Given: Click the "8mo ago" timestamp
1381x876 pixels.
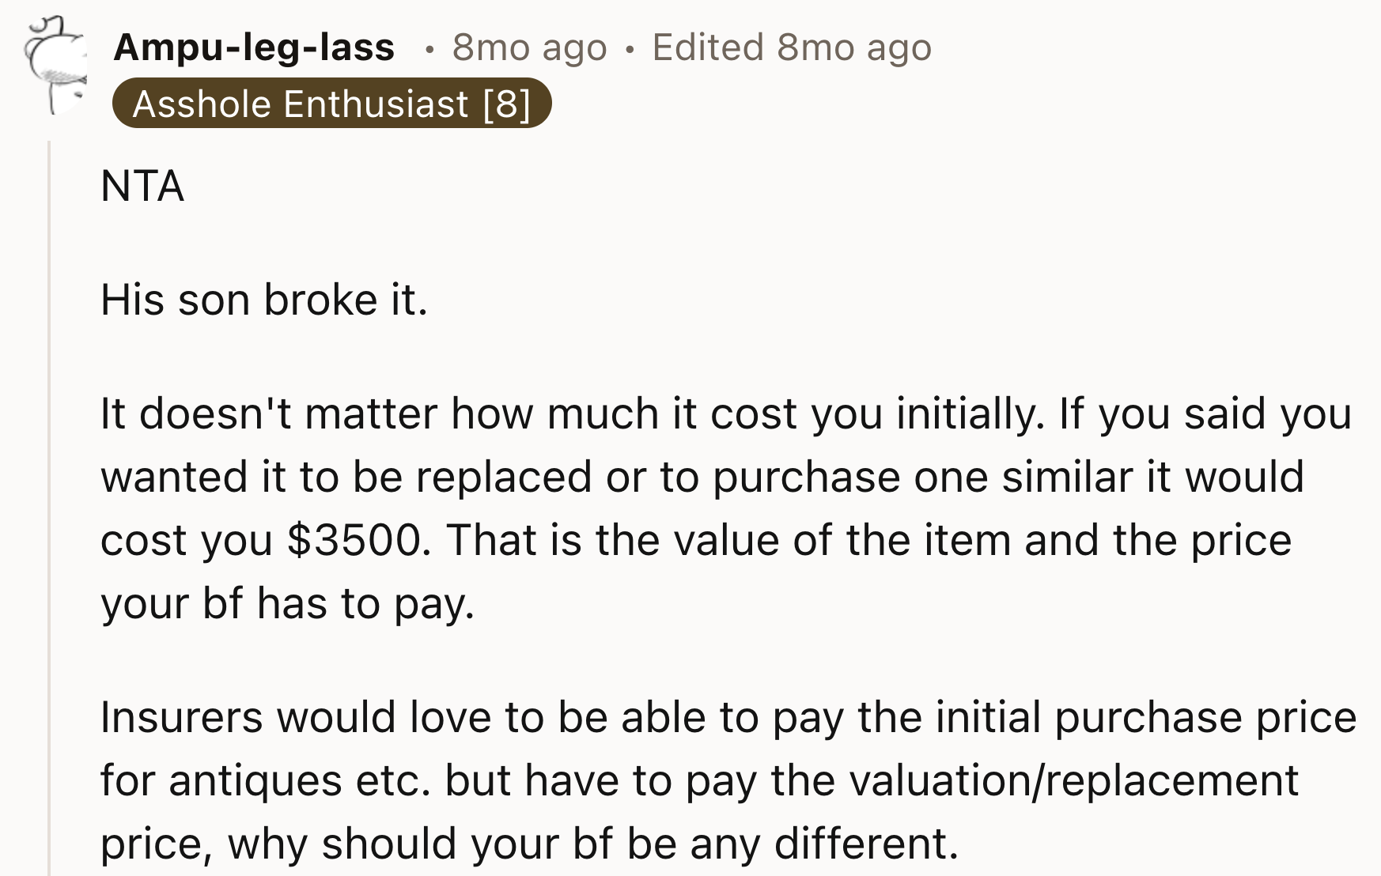Looking at the screenshot, I should pos(528,47).
